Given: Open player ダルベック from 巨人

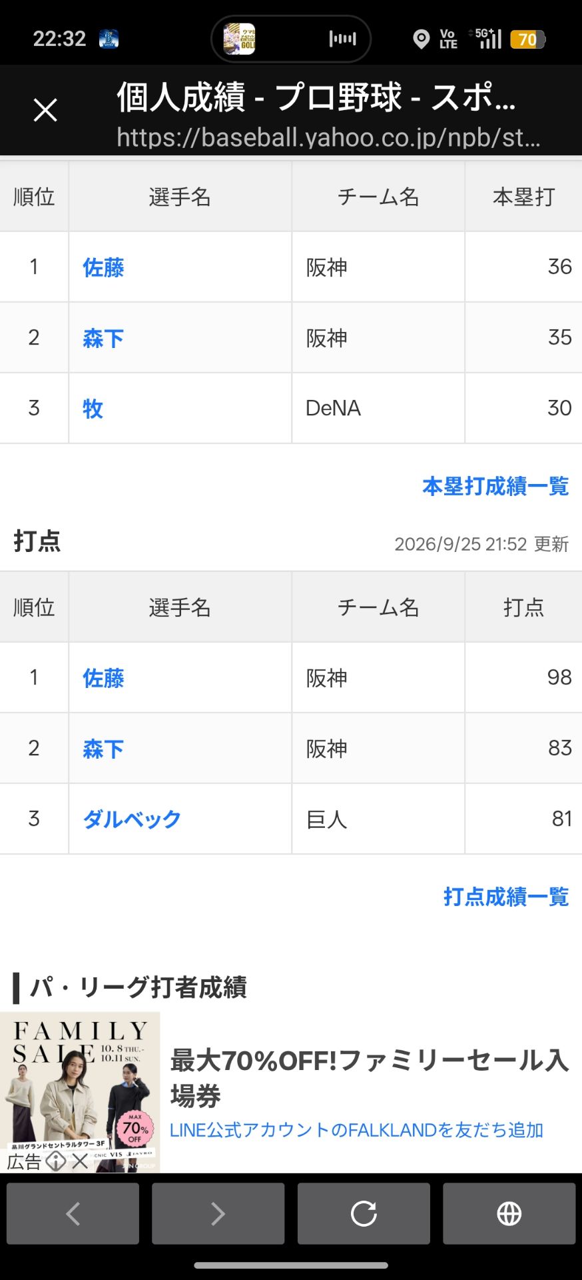Looking at the screenshot, I should (132, 819).
